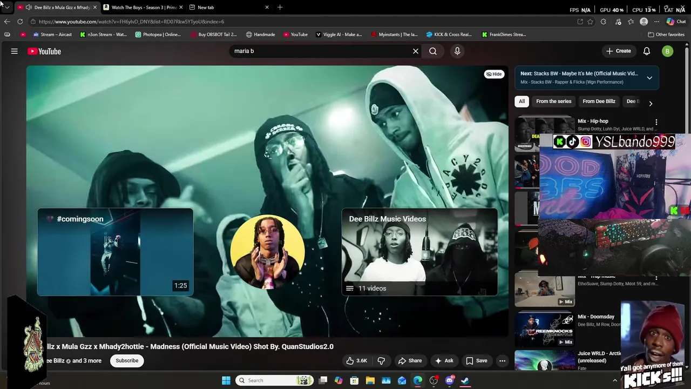Open File Explorer from taskbar
Image resolution: width=691 pixels, height=389 pixels.
pos(370,380)
